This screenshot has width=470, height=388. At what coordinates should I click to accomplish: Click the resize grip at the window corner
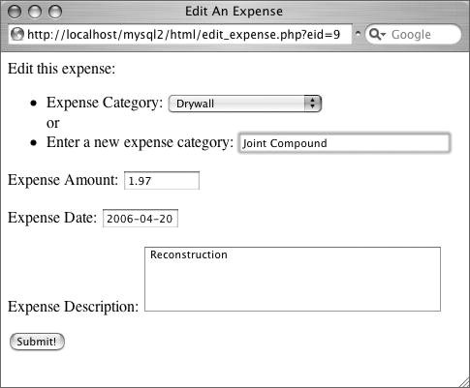pyautogui.click(x=463, y=382)
